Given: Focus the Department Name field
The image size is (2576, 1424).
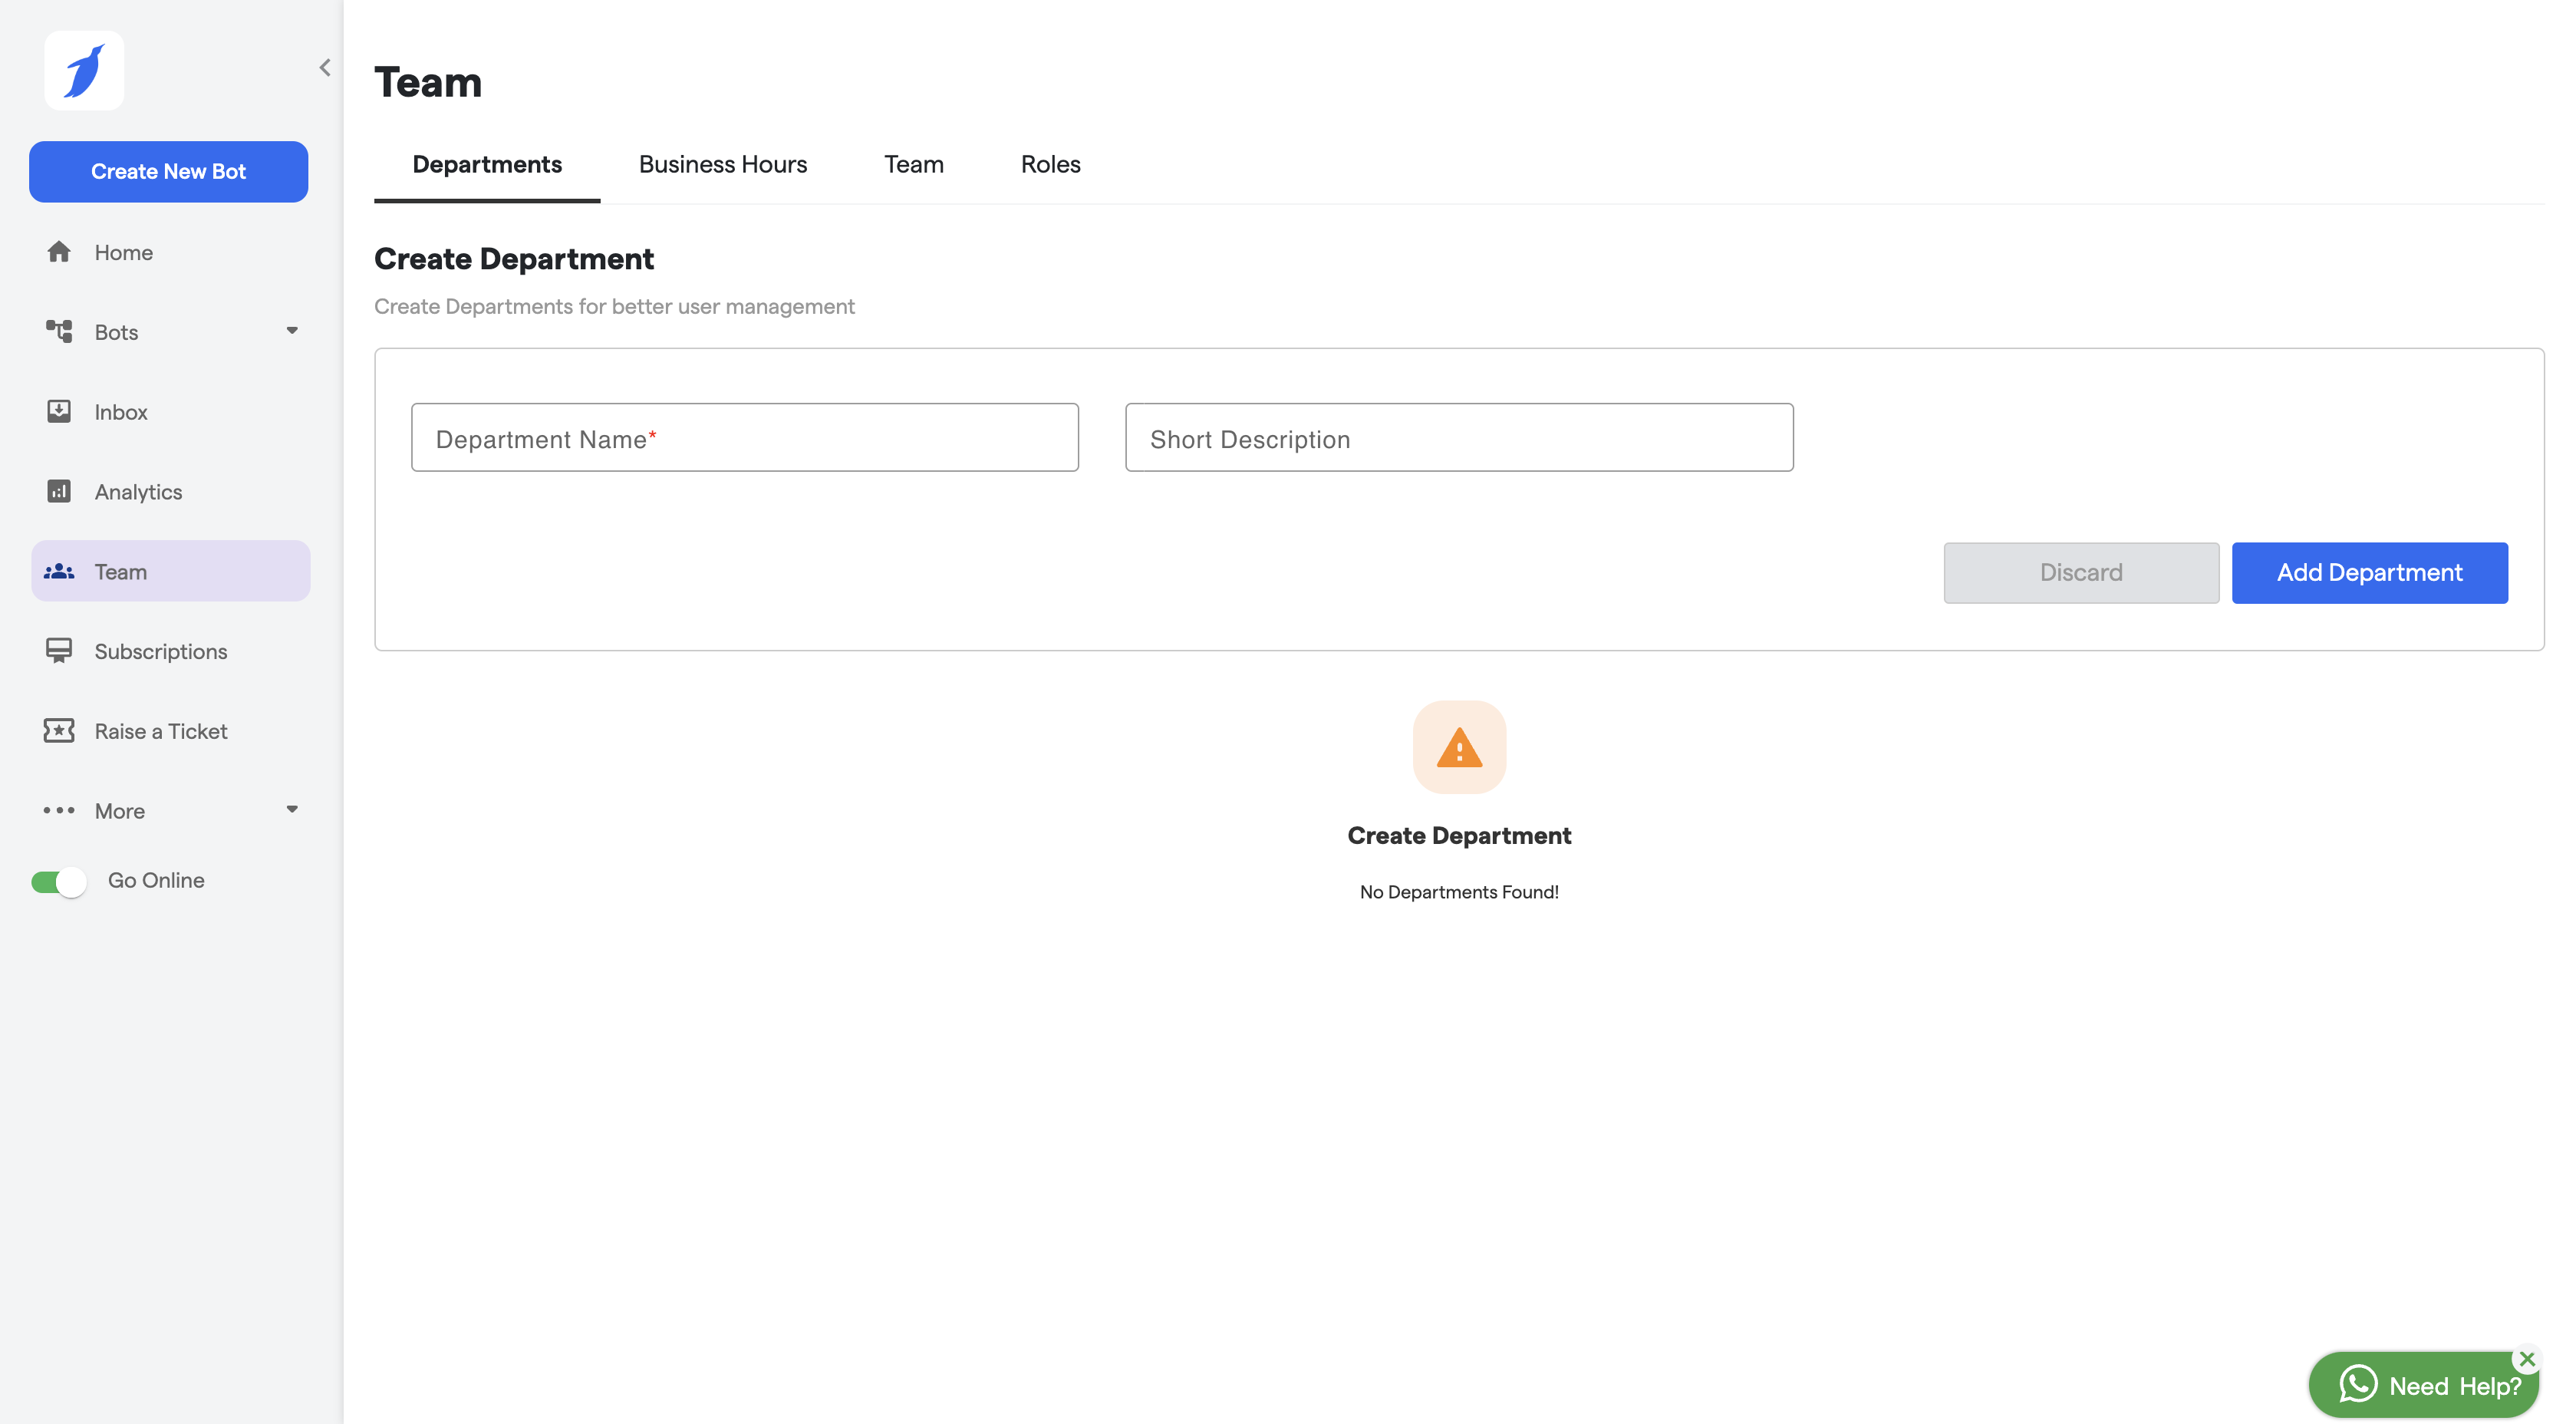Looking at the screenshot, I should 744,438.
